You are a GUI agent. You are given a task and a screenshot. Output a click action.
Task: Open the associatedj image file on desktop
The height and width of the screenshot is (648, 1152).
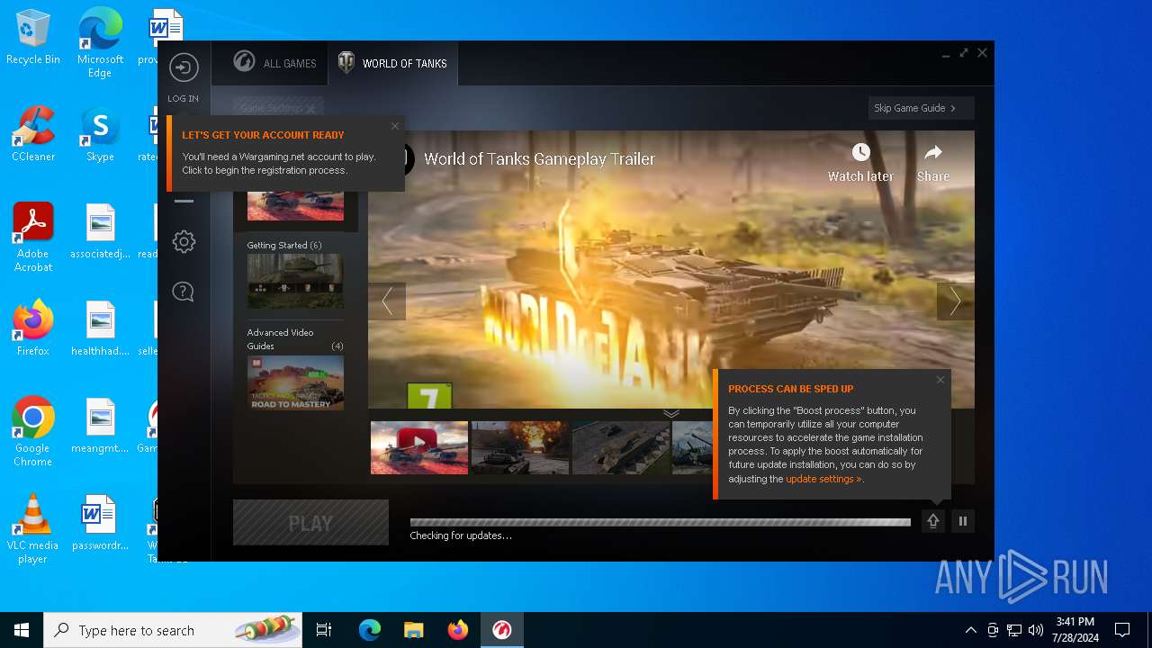click(100, 231)
